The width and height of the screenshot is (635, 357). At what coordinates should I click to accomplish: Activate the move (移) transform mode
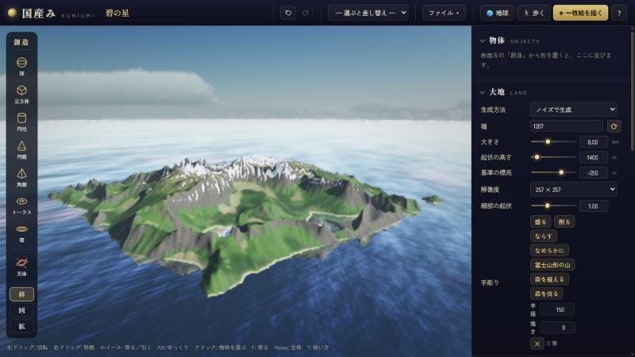pyautogui.click(x=21, y=294)
